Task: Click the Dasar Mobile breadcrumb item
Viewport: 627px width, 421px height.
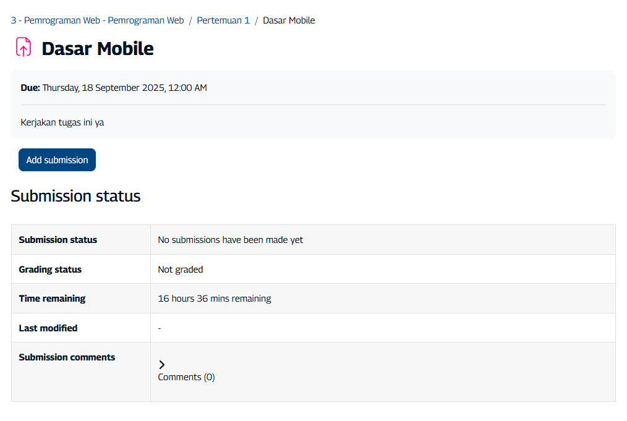Action: click(289, 20)
